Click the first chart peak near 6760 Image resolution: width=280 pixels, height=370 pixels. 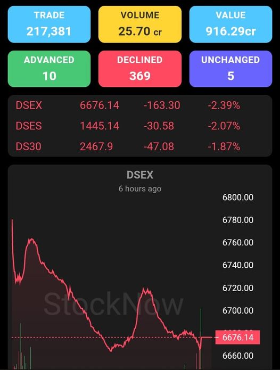coord(31,240)
